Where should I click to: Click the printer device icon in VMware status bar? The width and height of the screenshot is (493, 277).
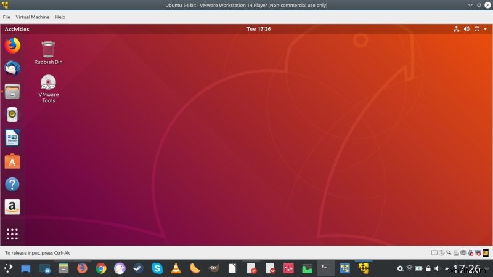tap(456, 253)
